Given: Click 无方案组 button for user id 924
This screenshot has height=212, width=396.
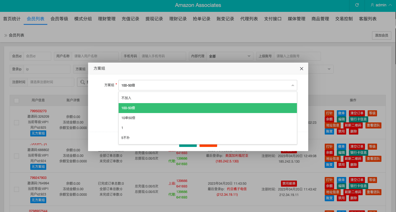Looking at the screenshot, I should (38, 167).
